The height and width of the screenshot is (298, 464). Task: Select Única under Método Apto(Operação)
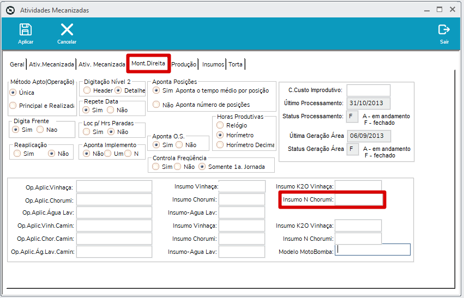pyautogui.click(x=13, y=93)
